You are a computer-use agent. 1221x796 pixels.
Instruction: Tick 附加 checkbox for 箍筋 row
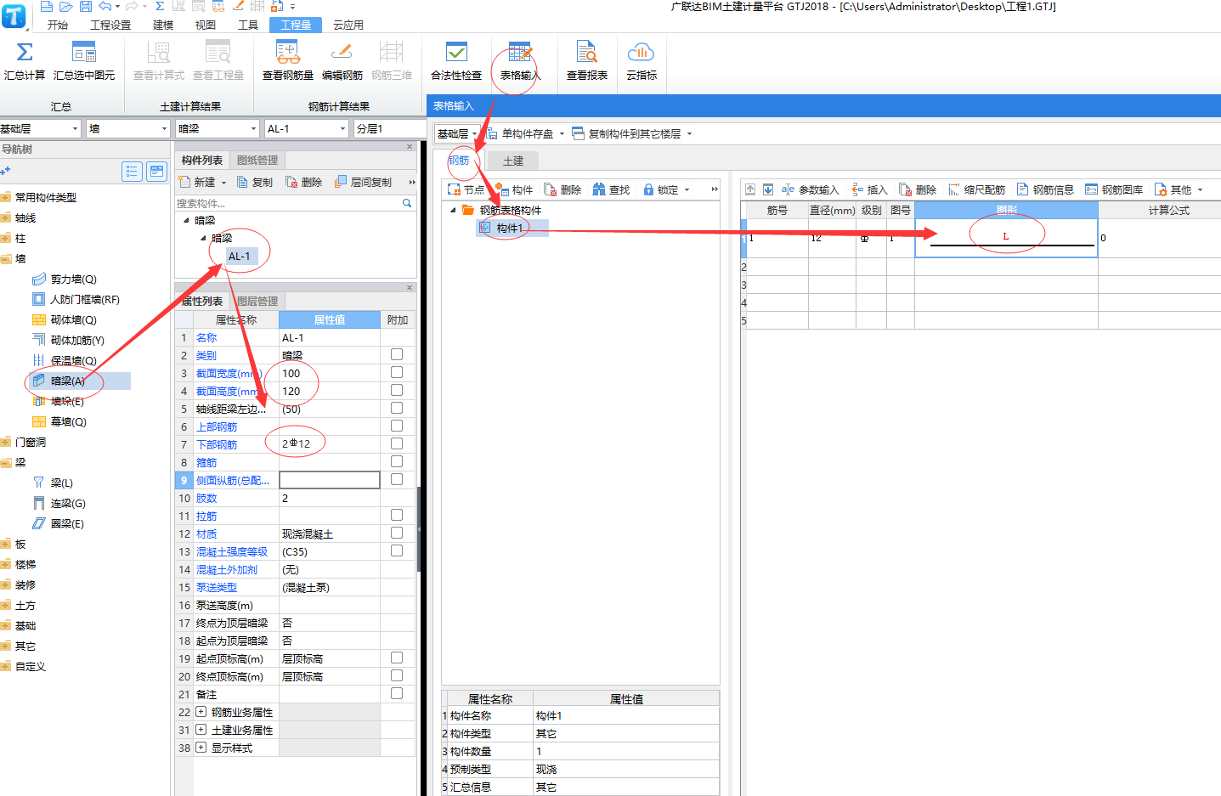[x=397, y=461]
